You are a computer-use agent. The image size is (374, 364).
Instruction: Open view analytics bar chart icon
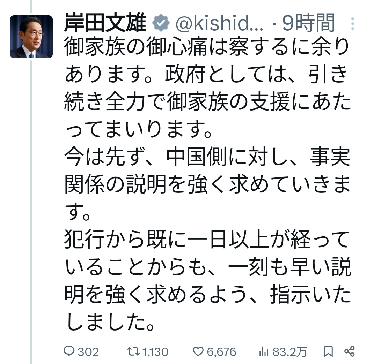(x=264, y=352)
